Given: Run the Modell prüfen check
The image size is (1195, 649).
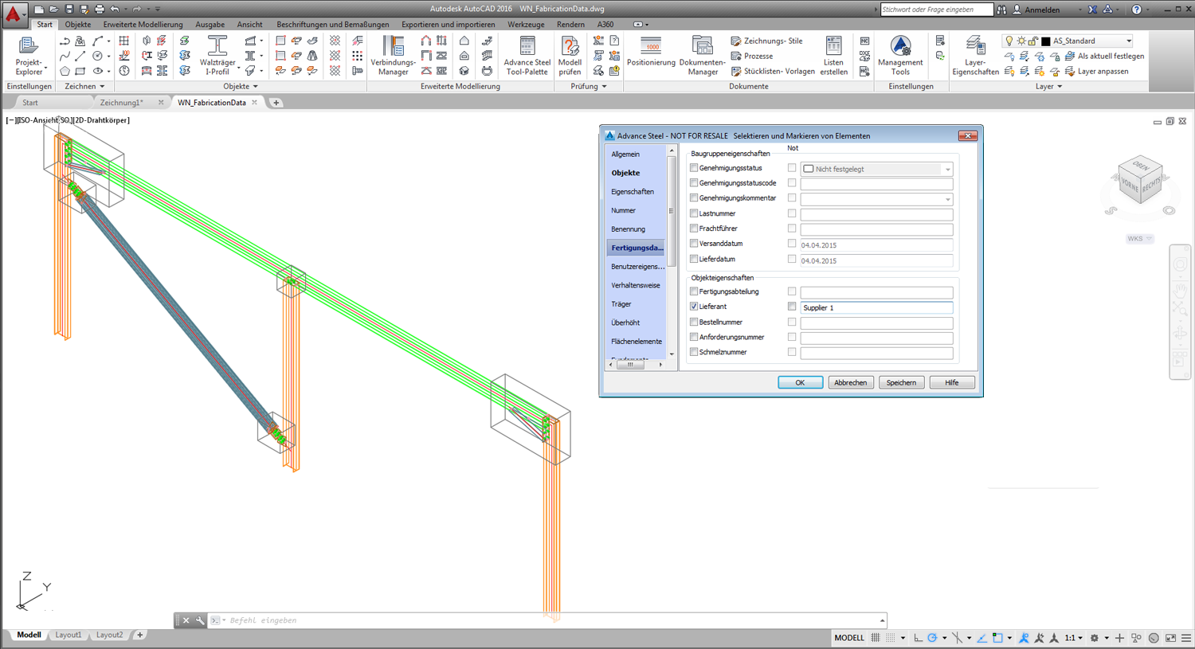Looking at the screenshot, I should coord(570,56).
